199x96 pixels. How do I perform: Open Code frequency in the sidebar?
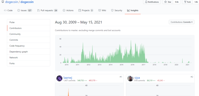(29, 46)
